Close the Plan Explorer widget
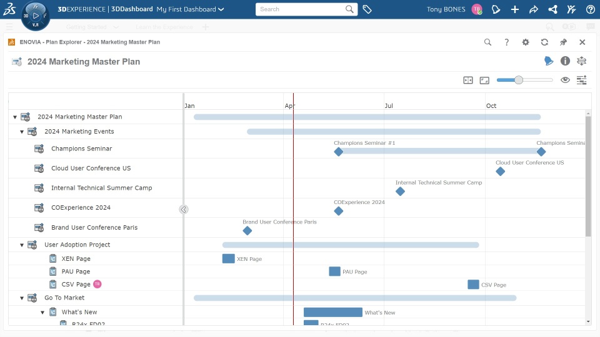 [x=582, y=42]
